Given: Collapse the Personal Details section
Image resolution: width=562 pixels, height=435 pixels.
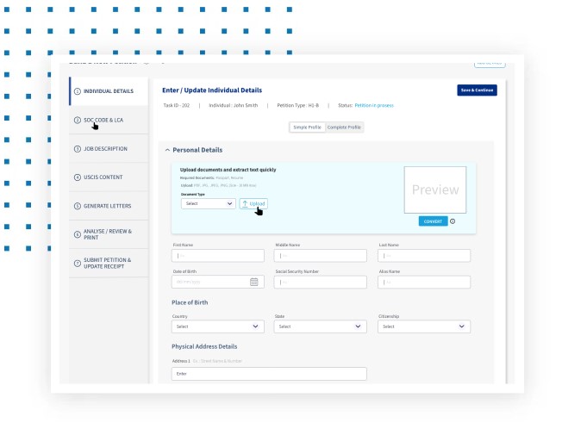Looking at the screenshot, I should (x=168, y=150).
